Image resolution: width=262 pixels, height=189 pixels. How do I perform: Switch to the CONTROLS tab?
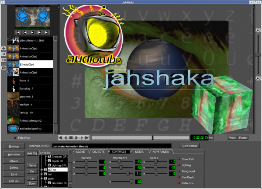click(x=119, y=152)
